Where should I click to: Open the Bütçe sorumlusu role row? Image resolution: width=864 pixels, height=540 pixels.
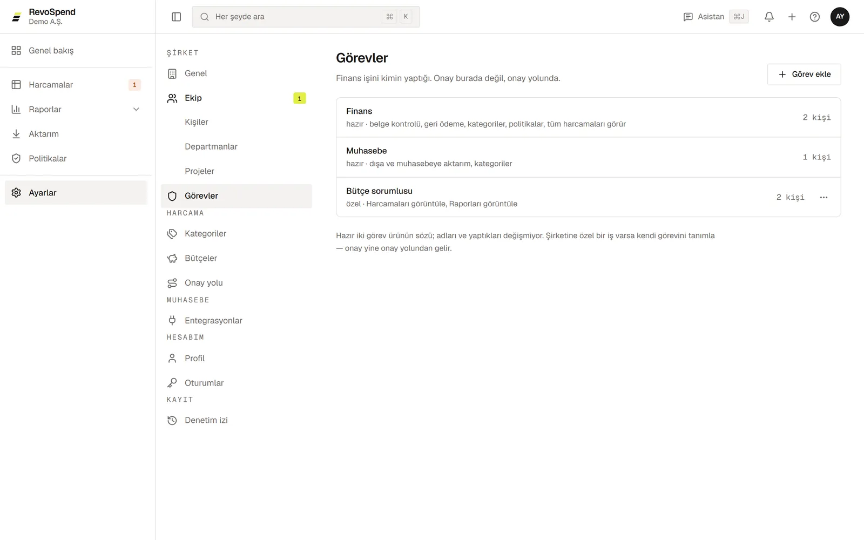pyautogui.click(x=588, y=197)
